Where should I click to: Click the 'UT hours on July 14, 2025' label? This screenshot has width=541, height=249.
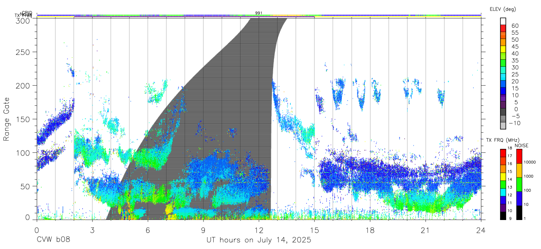(x=259, y=240)
